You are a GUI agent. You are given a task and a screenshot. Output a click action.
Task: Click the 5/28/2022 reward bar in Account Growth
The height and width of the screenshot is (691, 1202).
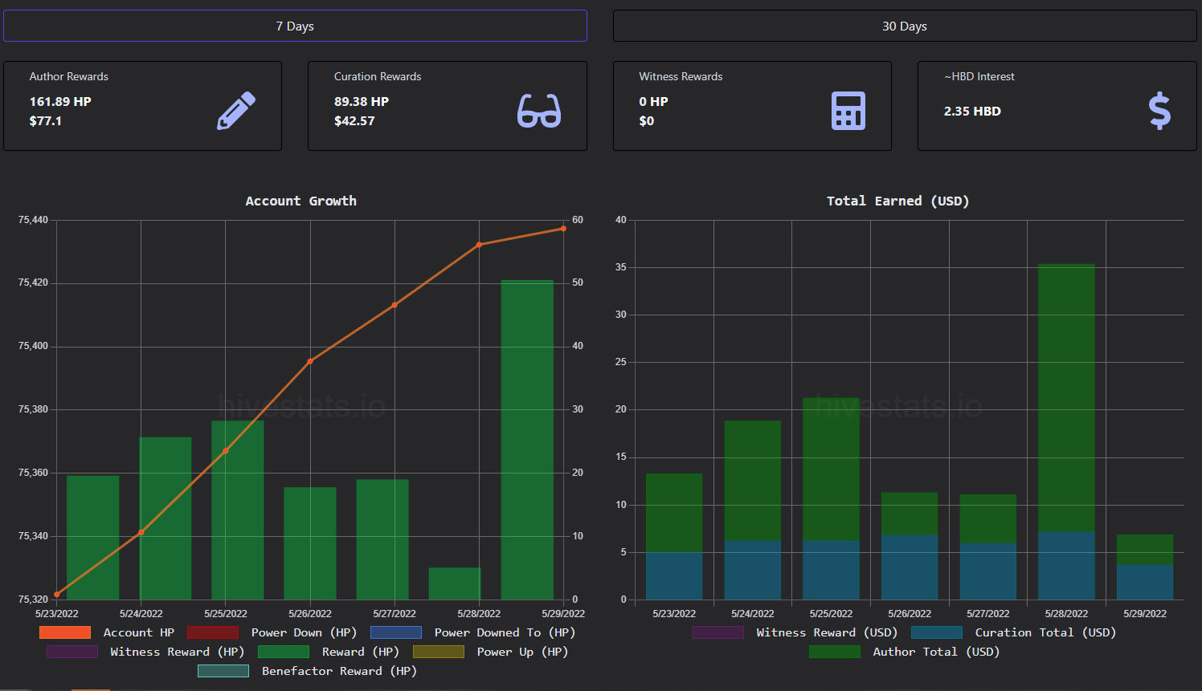pos(455,583)
